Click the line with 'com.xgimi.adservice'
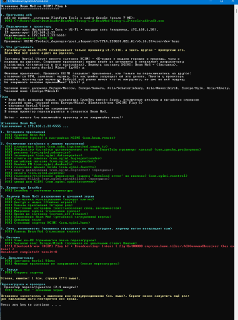The height and width of the screenshot is (320, 238). [37, 152]
